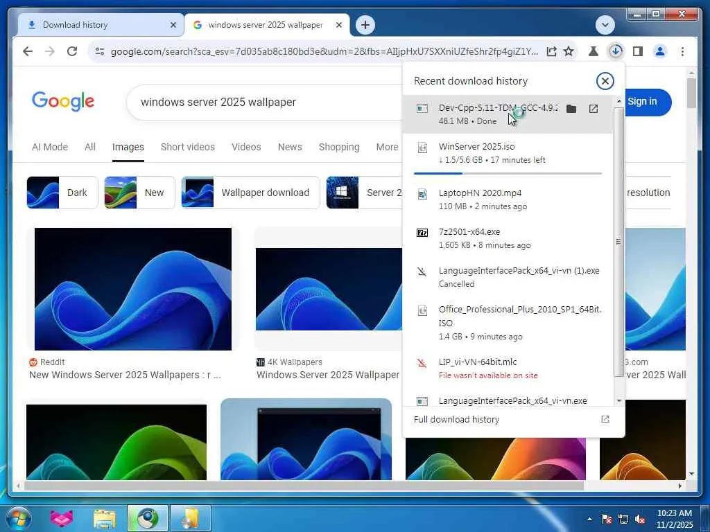Click the muted volume tray icon
The height and width of the screenshot is (532, 710).
[x=640, y=519]
